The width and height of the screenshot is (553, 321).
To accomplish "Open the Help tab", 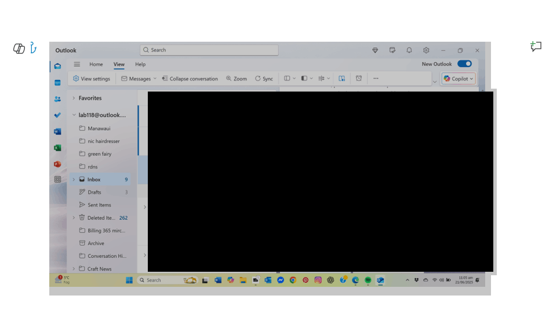I will click(x=140, y=64).
